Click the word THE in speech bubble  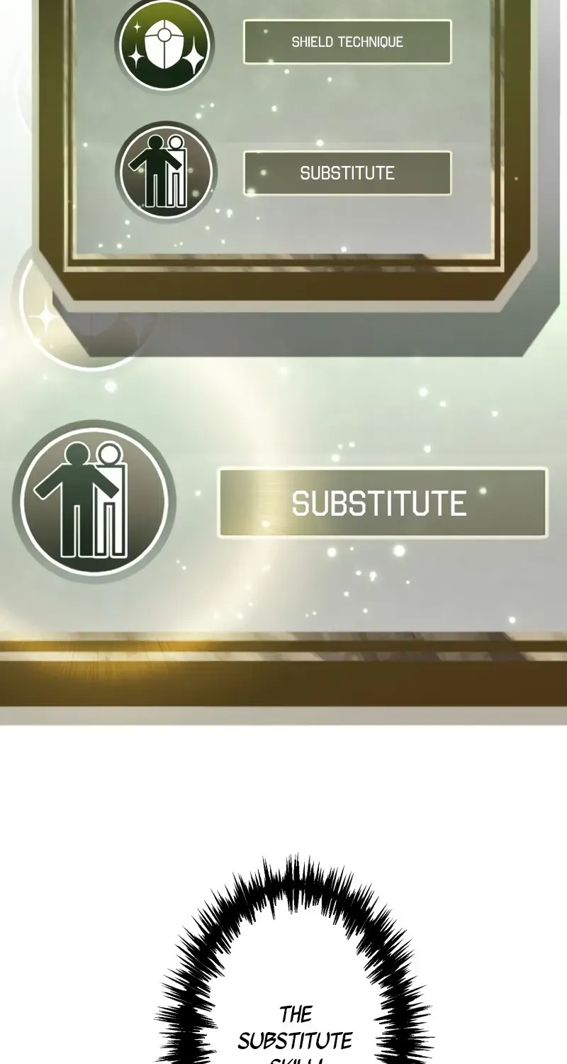296,1014
